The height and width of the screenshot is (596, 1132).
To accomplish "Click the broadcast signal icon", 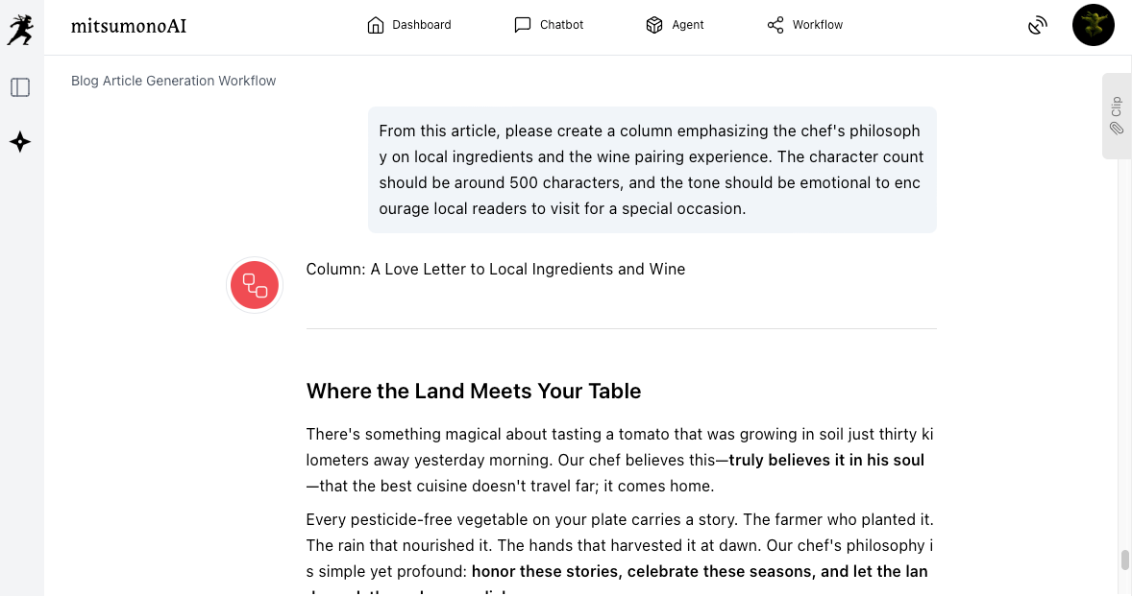I will 1037,26.
